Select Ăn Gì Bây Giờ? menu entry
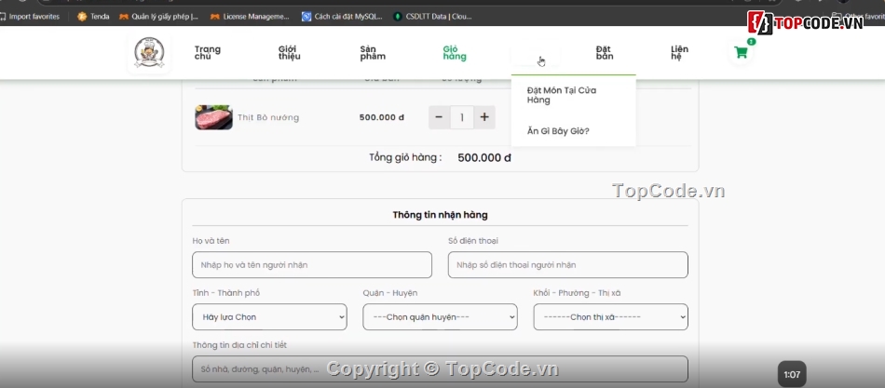This screenshot has height=388, width=885. click(x=558, y=131)
